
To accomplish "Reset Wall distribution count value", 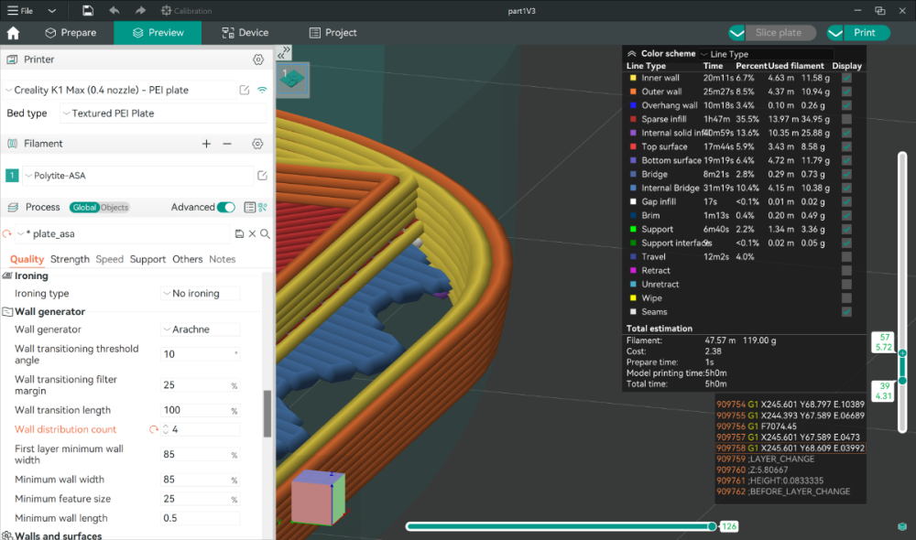I will click(x=154, y=429).
